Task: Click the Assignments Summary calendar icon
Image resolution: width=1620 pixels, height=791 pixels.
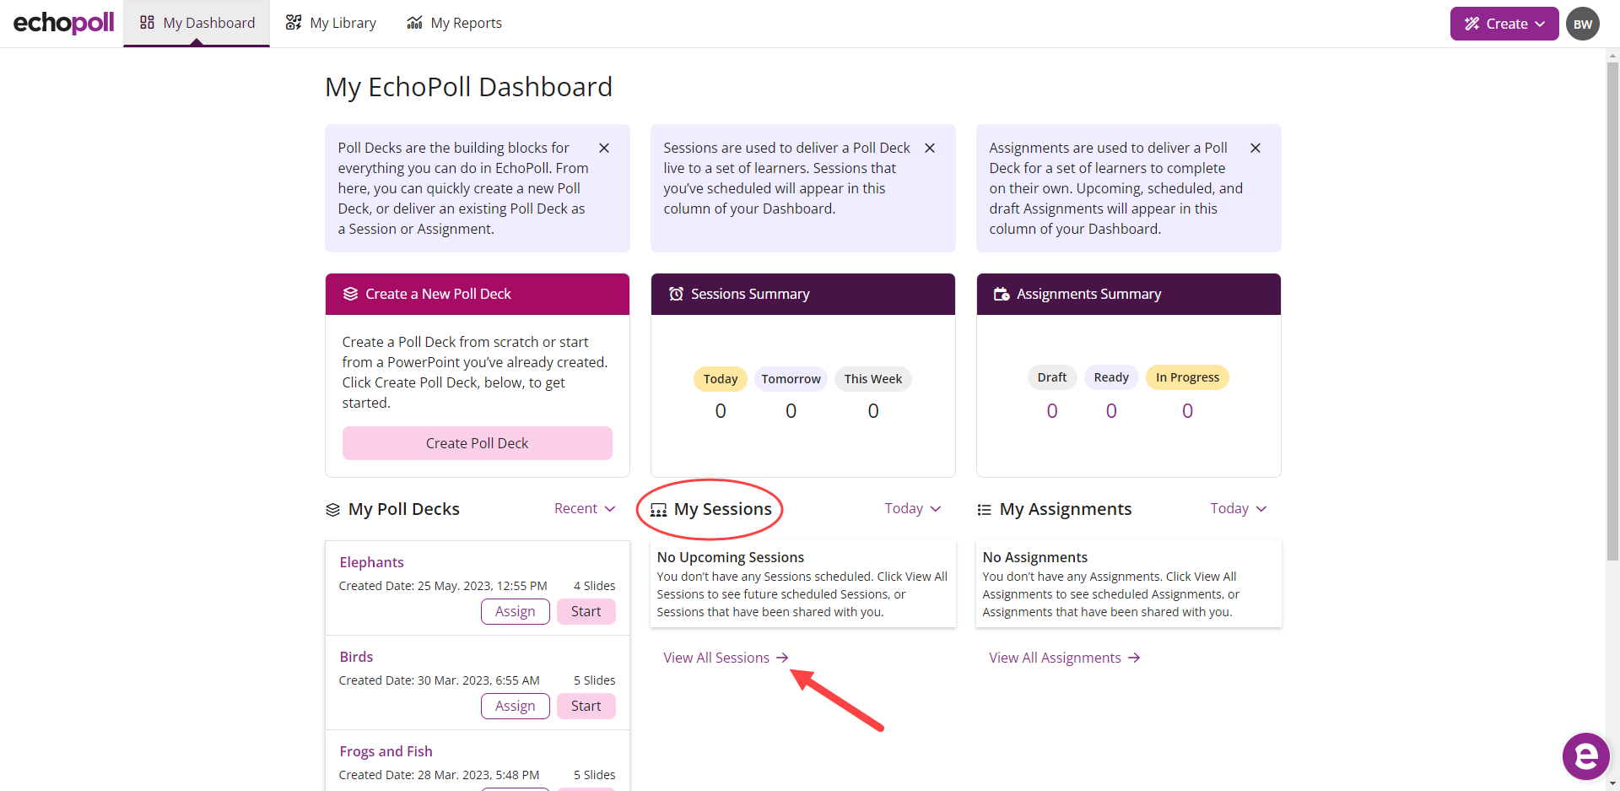Action: (1002, 294)
